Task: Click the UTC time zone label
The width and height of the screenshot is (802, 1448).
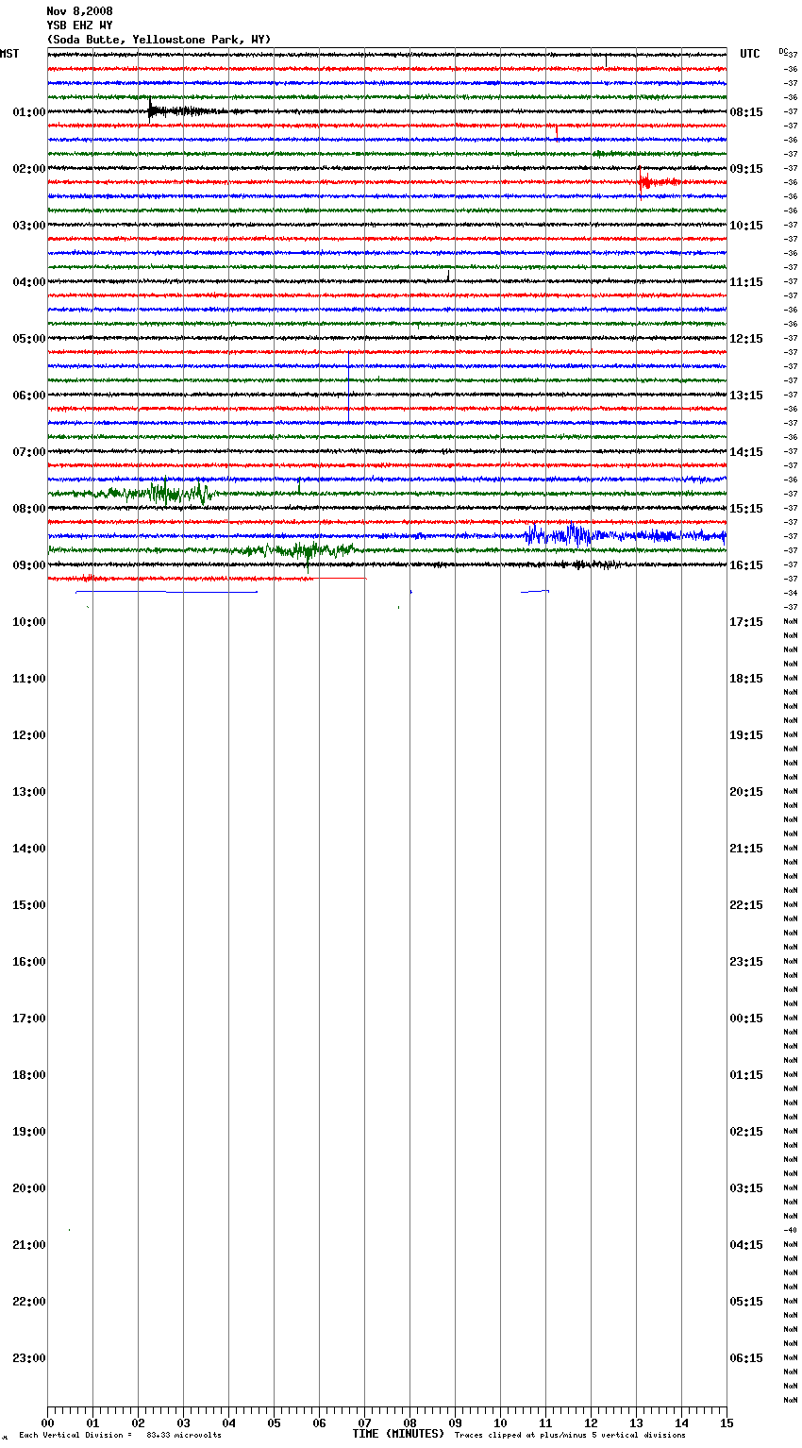Action: pos(750,54)
